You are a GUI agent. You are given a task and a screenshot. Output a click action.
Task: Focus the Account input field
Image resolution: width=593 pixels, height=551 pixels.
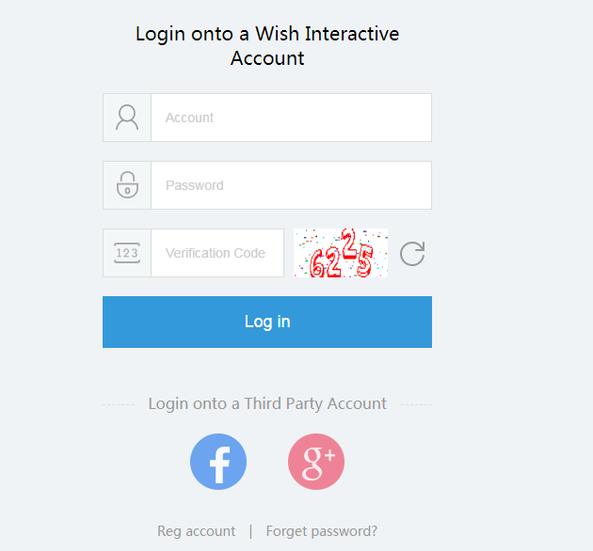tap(291, 118)
